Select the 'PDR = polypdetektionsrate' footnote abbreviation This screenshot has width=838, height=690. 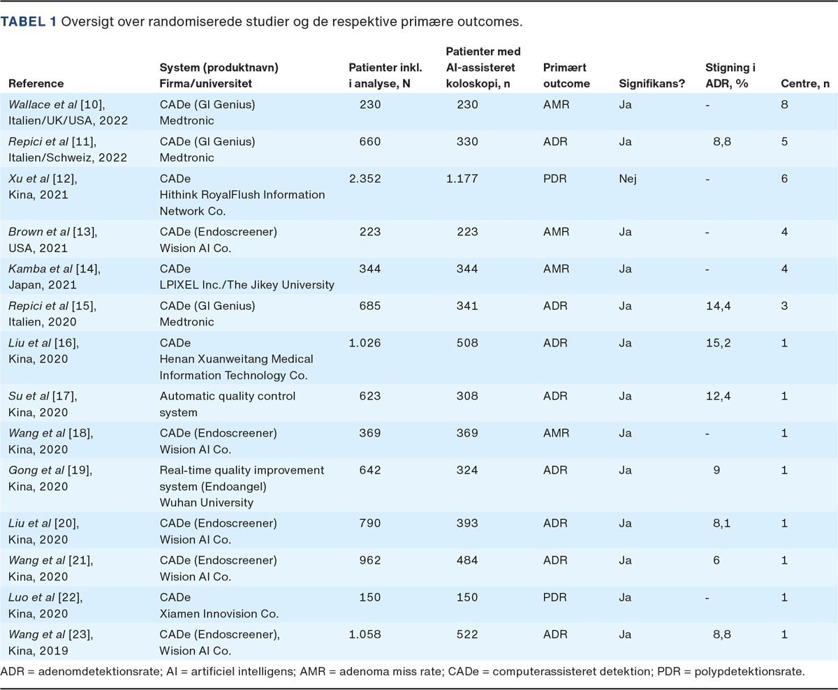point(736,673)
